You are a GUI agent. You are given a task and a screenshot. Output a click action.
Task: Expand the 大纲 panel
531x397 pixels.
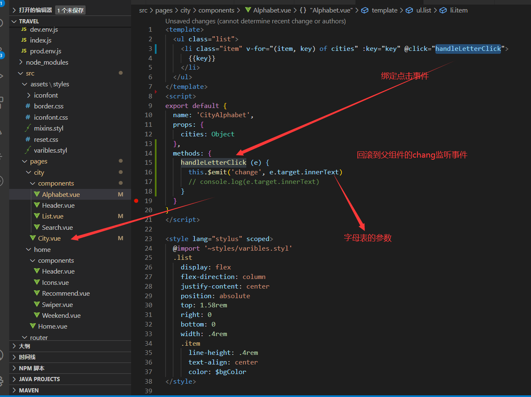point(14,346)
